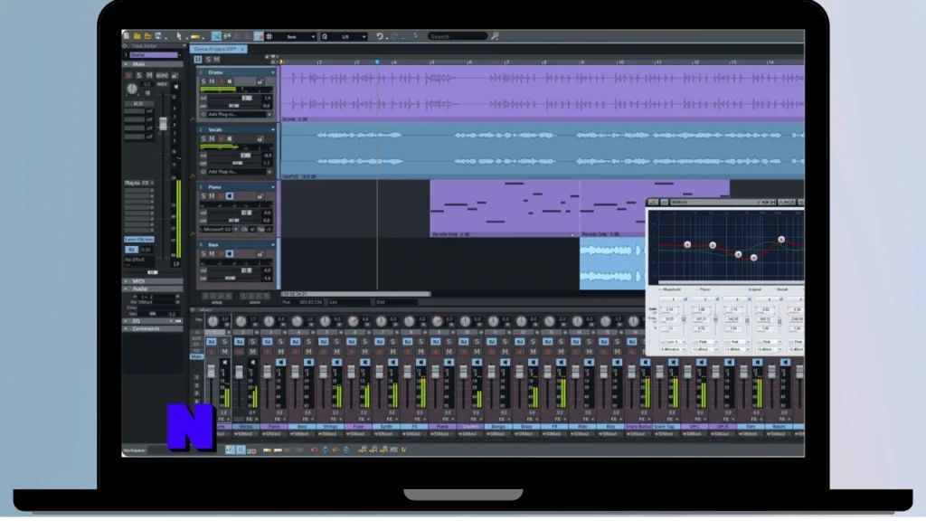Open the Comments section header

[152, 329]
